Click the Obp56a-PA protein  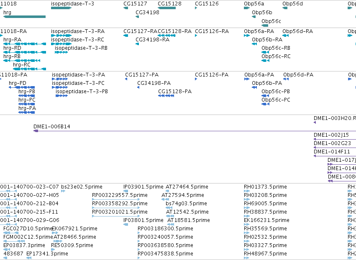click(247, 79)
